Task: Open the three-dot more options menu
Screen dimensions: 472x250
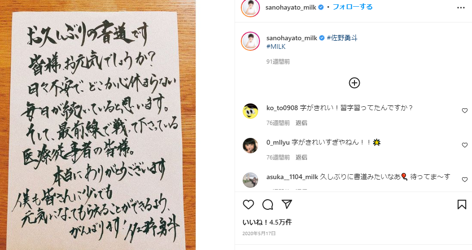Action: pos(461,8)
